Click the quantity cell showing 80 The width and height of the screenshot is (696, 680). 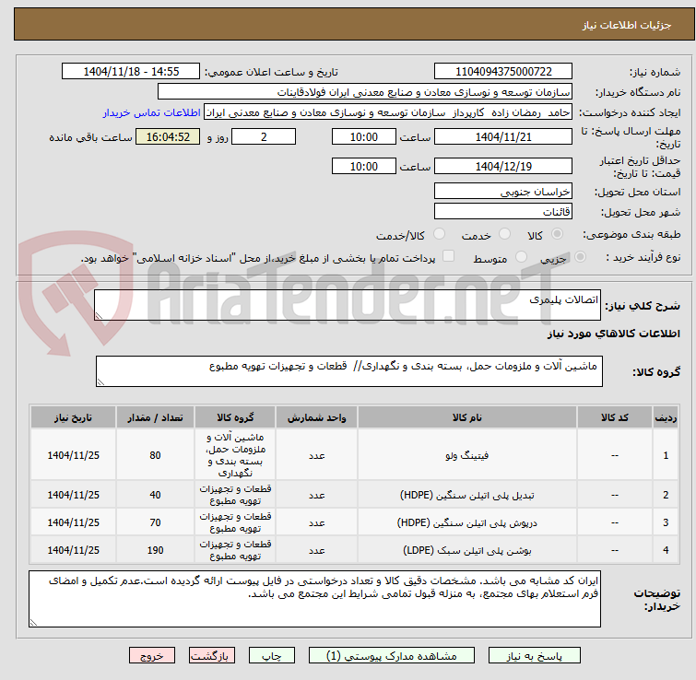(155, 455)
